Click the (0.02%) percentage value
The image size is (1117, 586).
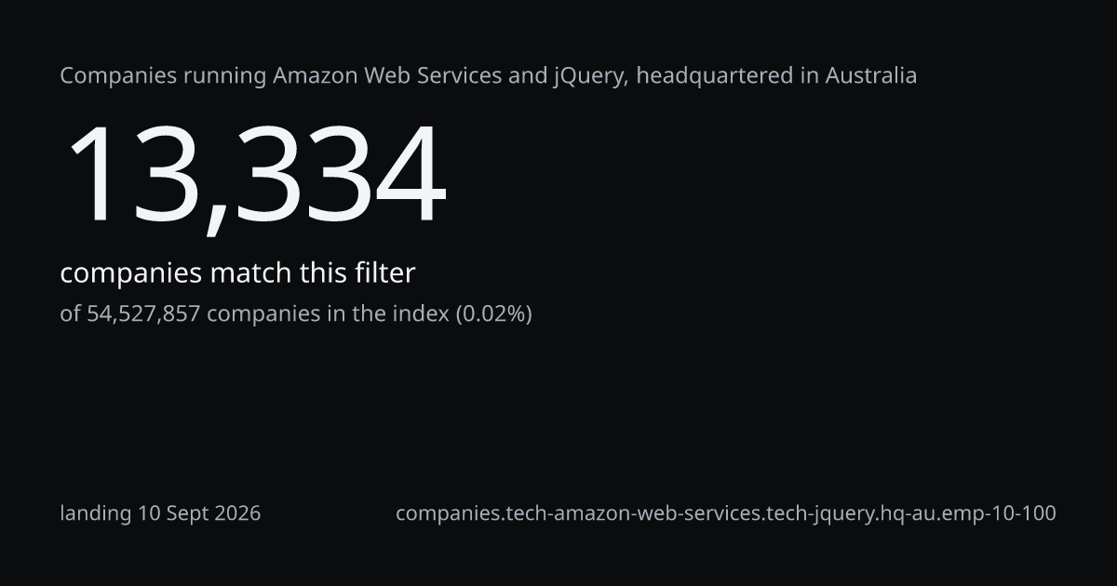pos(493,314)
